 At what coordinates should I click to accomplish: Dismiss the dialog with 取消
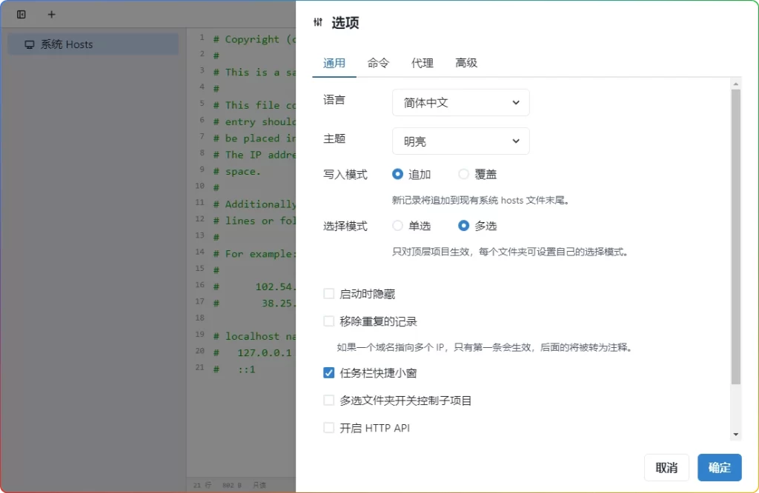click(666, 467)
